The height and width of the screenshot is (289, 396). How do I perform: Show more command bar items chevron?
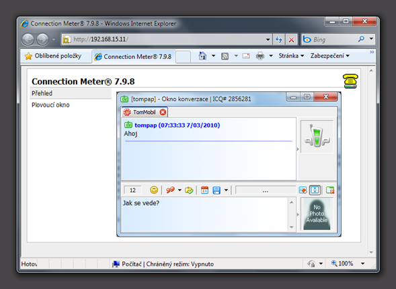372,52
